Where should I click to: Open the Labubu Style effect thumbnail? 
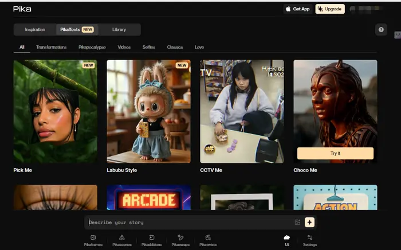pos(148,111)
